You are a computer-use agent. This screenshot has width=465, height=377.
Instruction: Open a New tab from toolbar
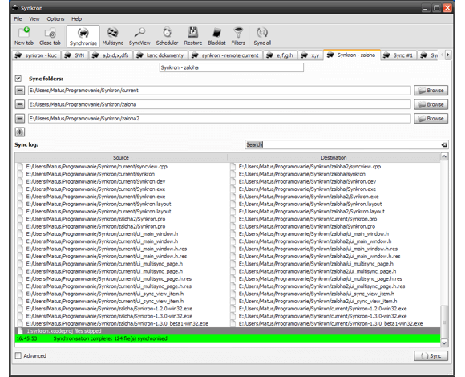click(x=24, y=36)
